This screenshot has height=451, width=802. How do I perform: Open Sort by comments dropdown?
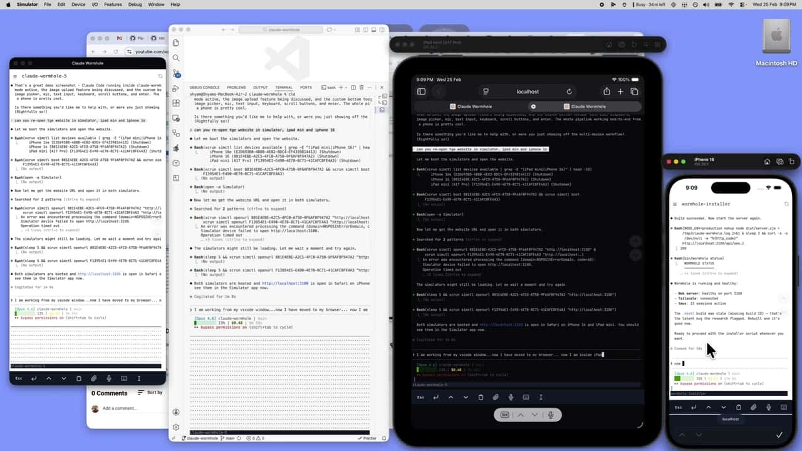[x=150, y=392]
